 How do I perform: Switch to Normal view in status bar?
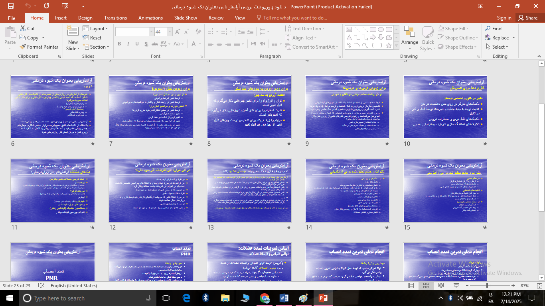click(411, 286)
